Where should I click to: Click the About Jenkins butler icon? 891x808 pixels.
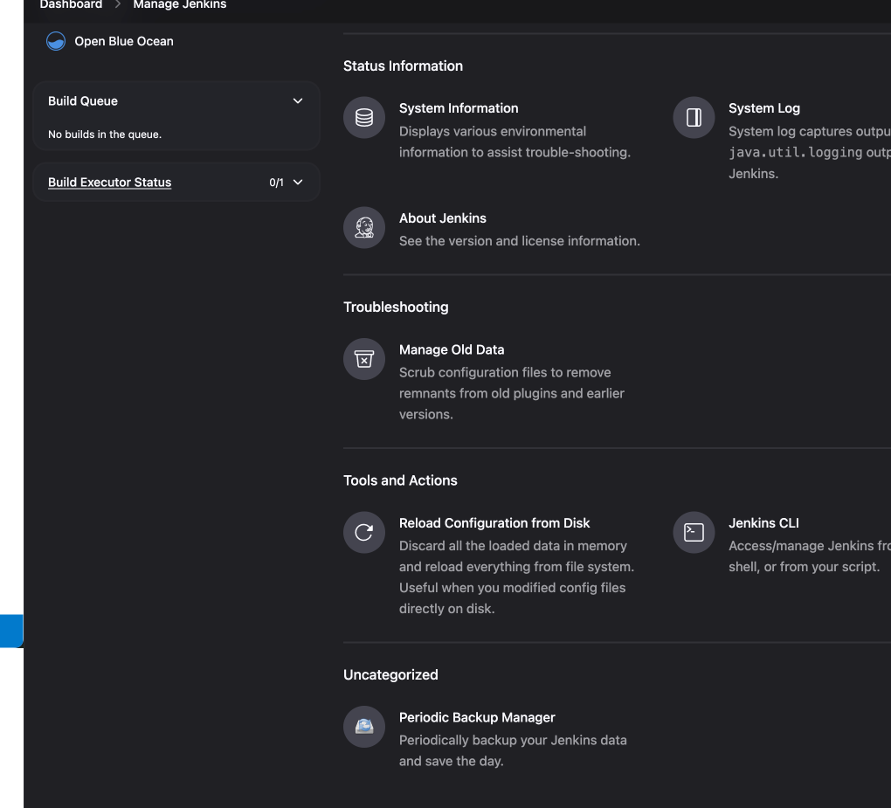pos(364,228)
